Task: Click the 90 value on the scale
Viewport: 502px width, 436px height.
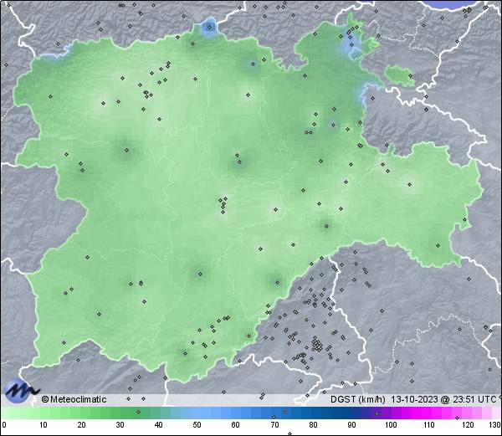Action: (352, 425)
